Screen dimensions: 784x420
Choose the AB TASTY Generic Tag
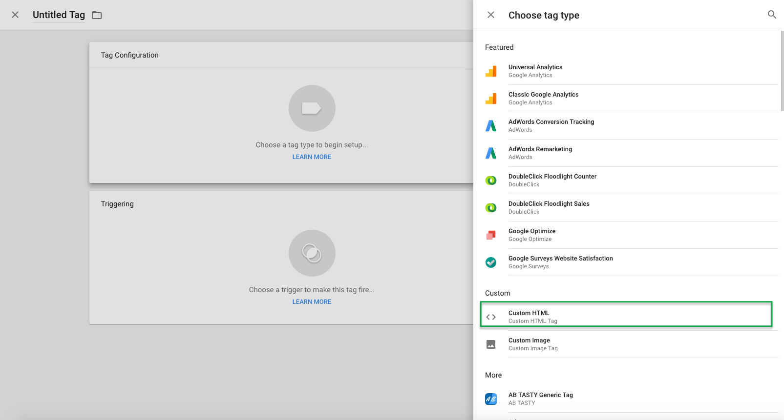coord(540,399)
